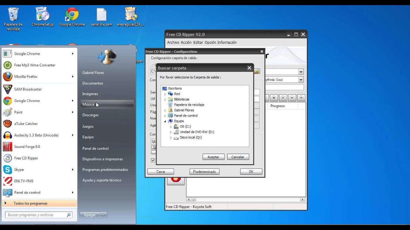This screenshot has height=230, width=410.
Task: Click the Pause playback button in Free CD Ripper
Action: (x=283, y=98)
